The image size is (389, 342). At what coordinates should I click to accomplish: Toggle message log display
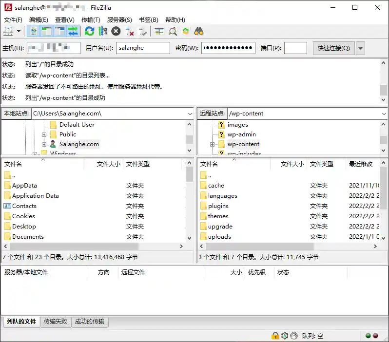coord(34,31)
